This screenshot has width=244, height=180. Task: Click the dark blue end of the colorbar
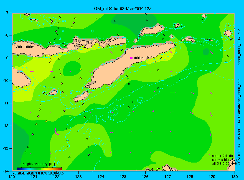tap(18, 169)
